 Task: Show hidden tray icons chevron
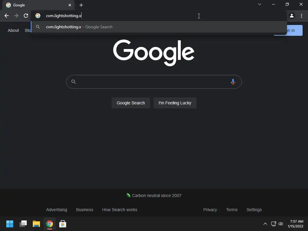[265, 224]
